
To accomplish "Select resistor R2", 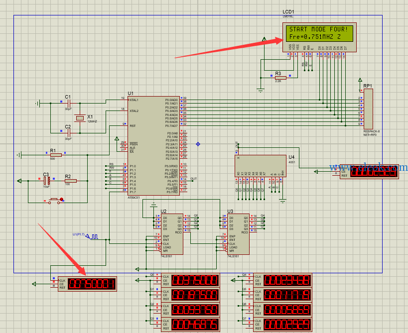I will (71, 181).
